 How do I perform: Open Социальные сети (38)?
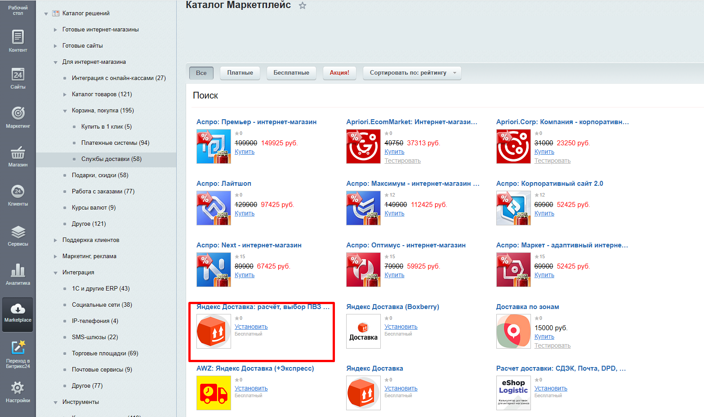click(102, 305)
